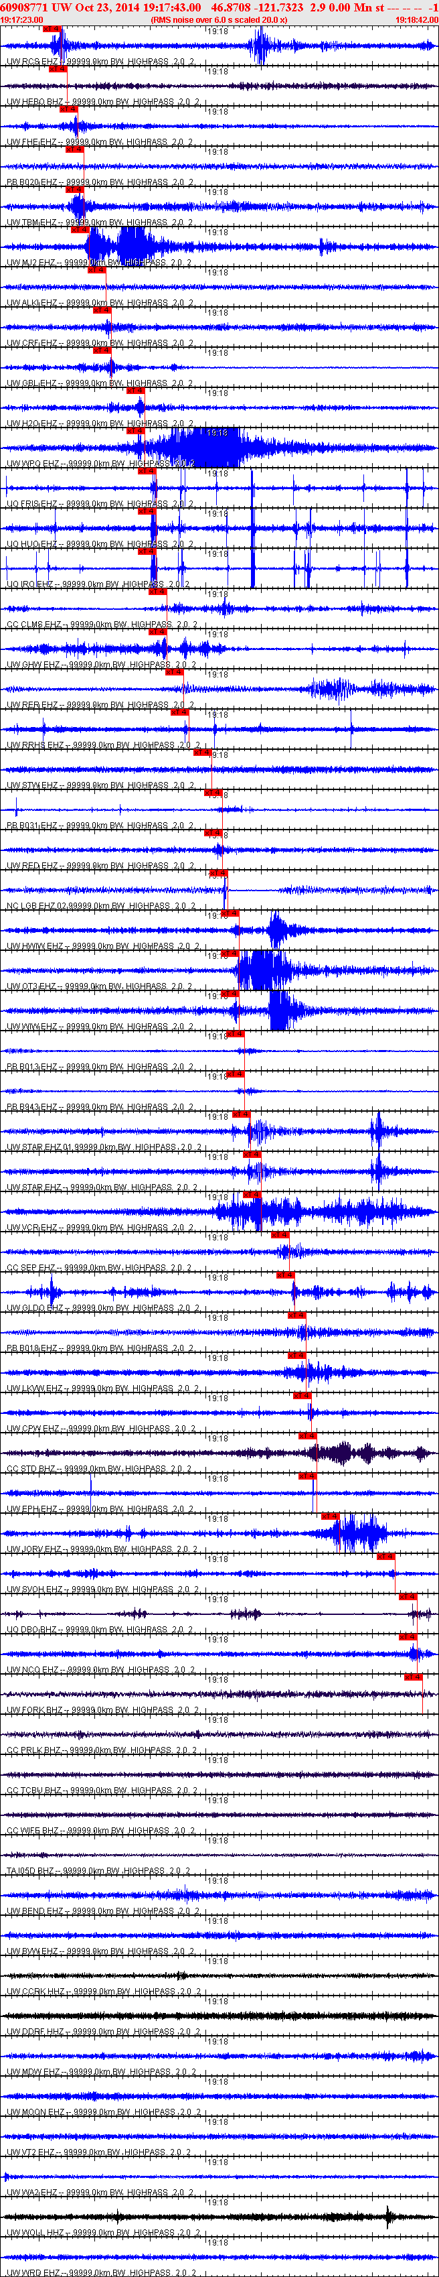Click the NC LGB EHZ 02 station label
This screenshot has width=439, height=2277.
pyautogui.click(x=37, y=906)
